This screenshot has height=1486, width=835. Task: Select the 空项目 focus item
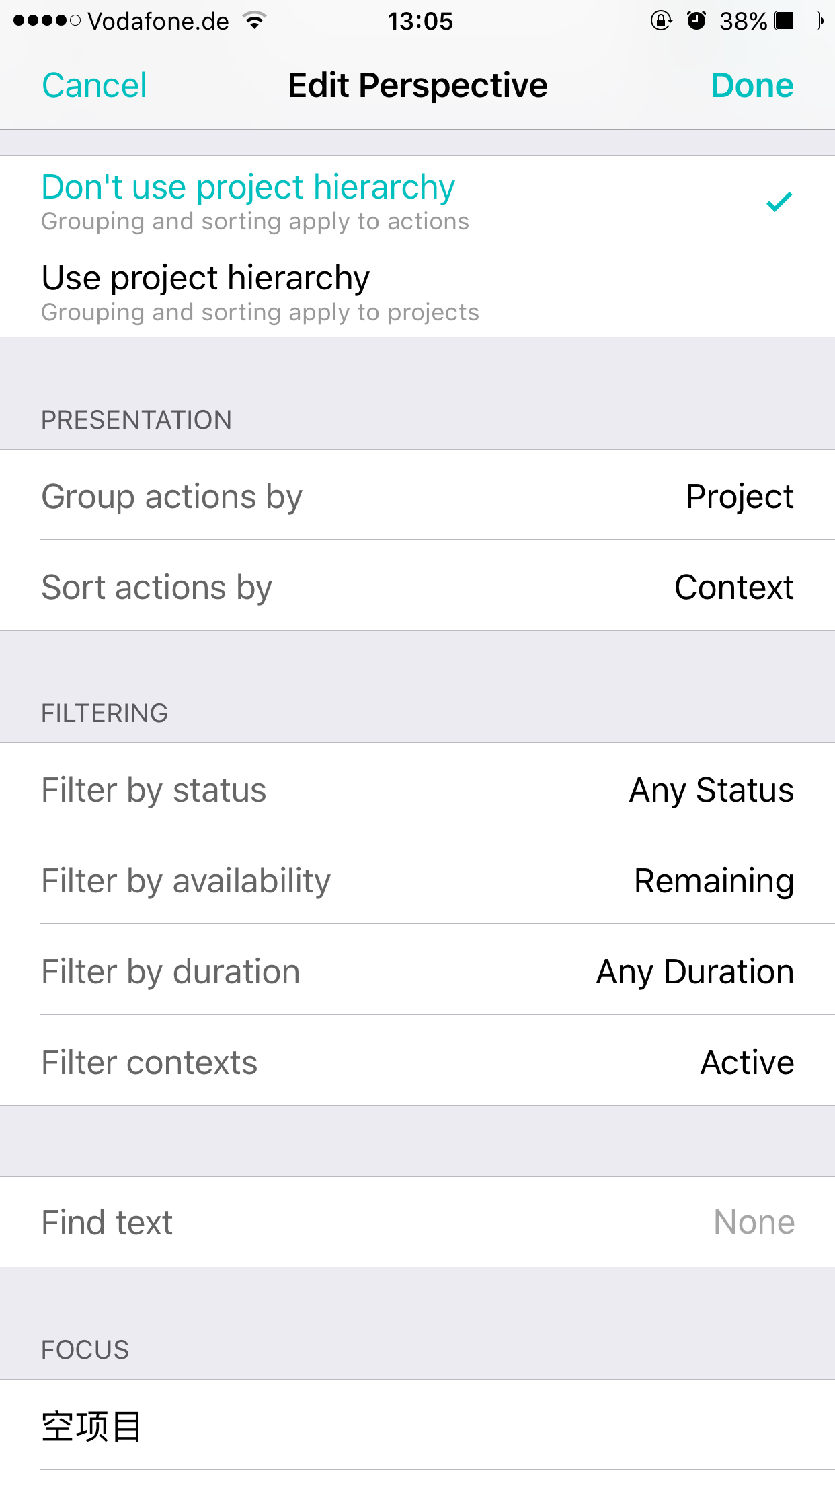pos(417,1425)
